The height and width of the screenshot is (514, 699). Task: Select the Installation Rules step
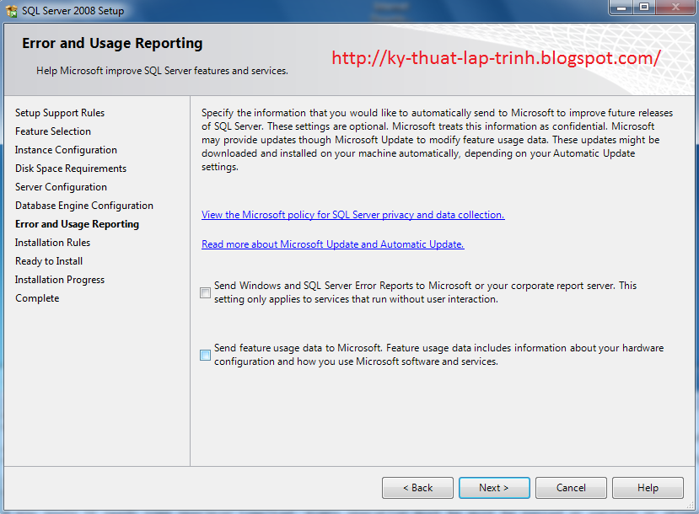point(52,243)
